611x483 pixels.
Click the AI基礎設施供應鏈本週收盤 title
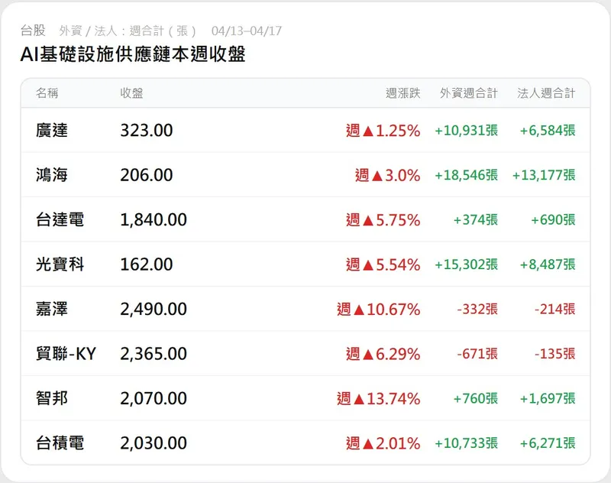(x=133, y=54)
